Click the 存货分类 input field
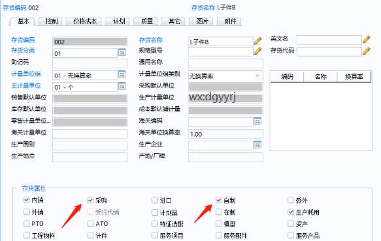Image resolution: width=381 pixels, height=241 pixels. pyautogui.click(x=85, y=53)
